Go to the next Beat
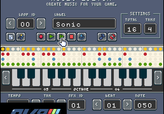The width and height of the screenshot is (164, 114). [127, 104]
